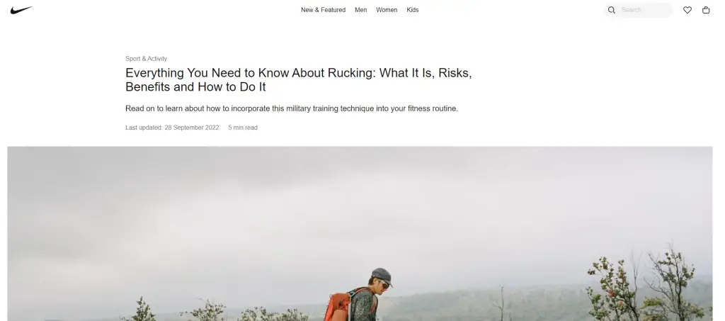This screenshot has height=321, width=725.
Task: Open the New & Featured menu
Action: click(323, 10)
